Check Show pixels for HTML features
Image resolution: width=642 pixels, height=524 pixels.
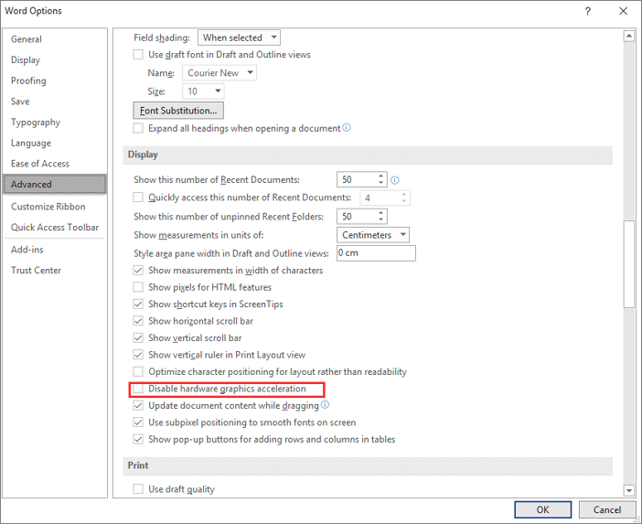pyautogui.click(x=138, y=287)
